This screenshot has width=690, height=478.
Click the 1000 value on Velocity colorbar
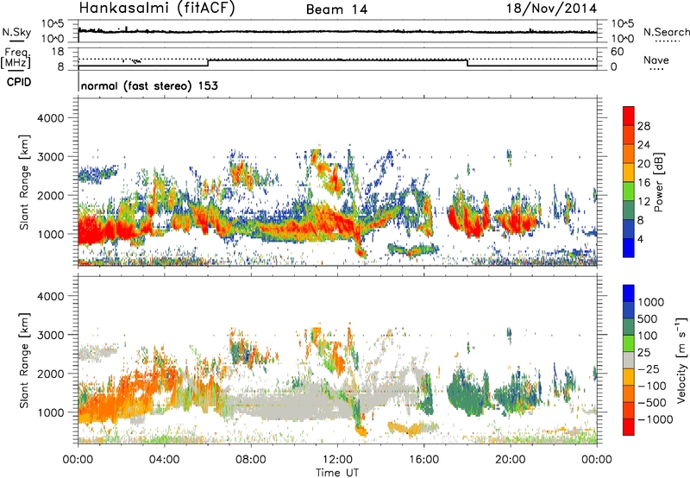(651, 302)
